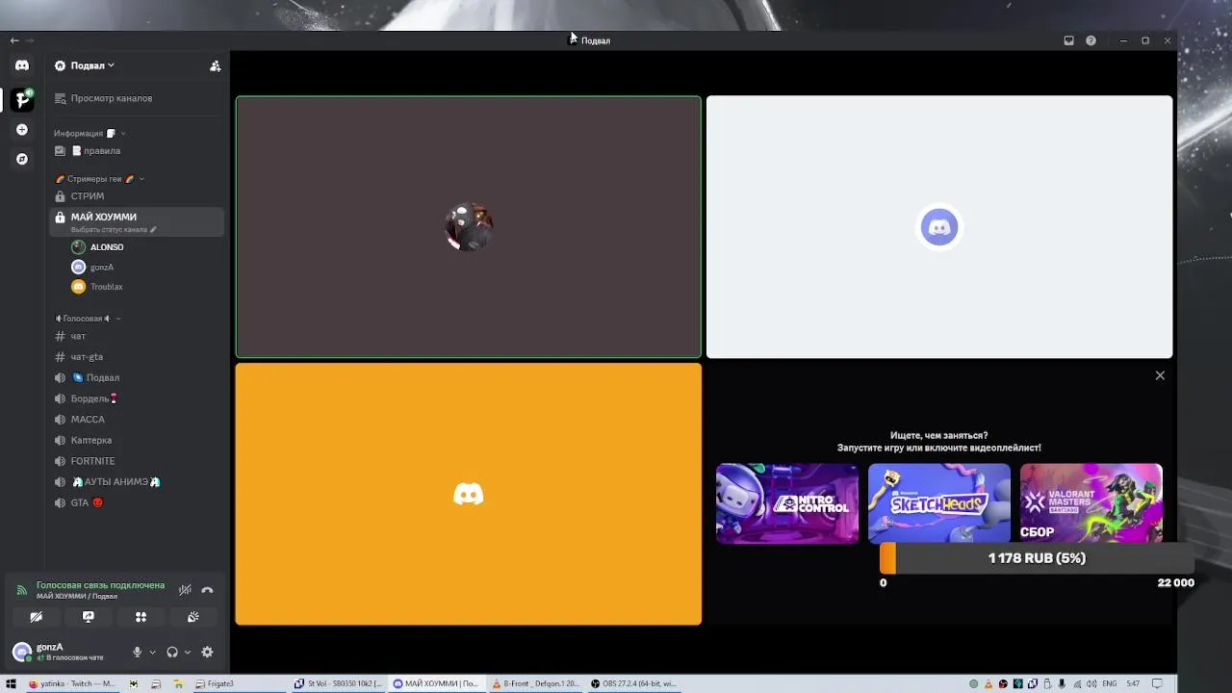Click the ENG language indicator in tray
The width and height of the screenshot is (1232, 693).
(1109, 683)
